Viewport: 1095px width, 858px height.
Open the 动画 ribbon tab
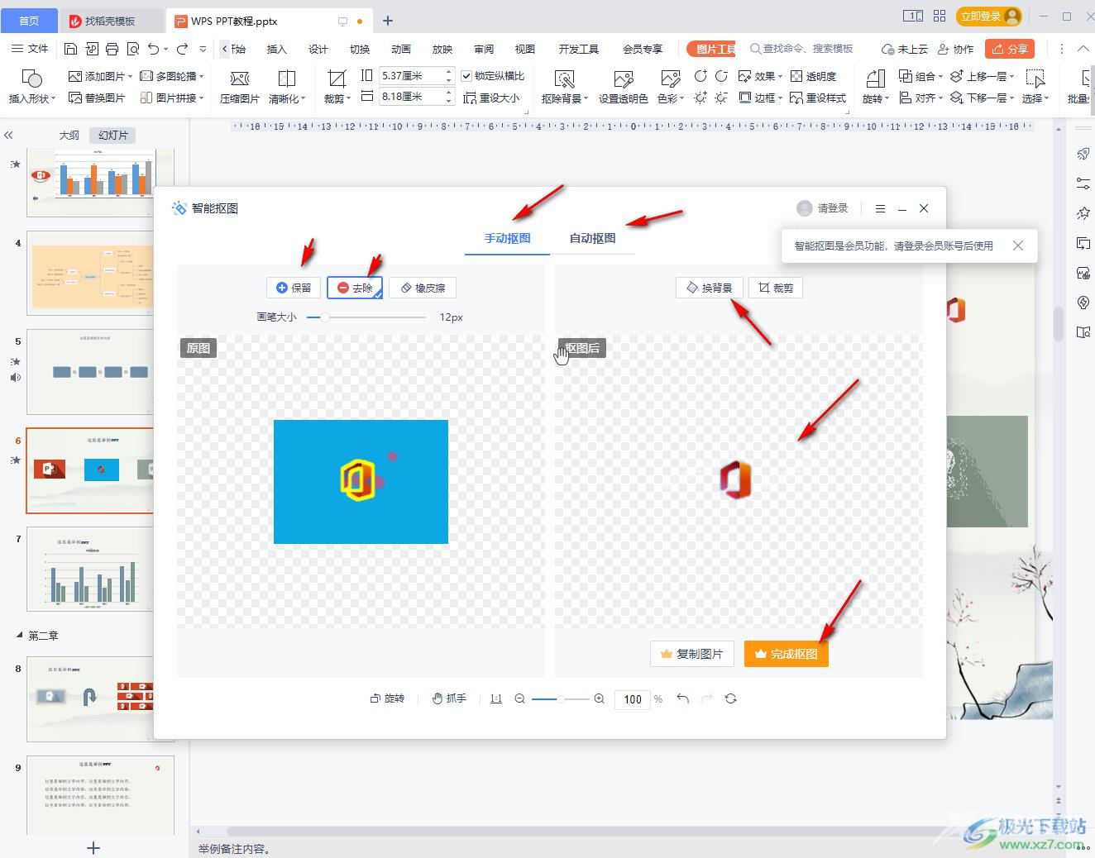click(x=401, y=49)
